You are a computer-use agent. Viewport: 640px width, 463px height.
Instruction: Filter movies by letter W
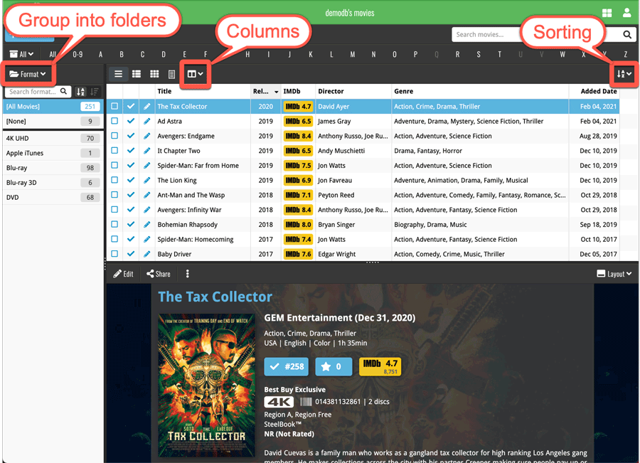pyautogui.click(x=562, y=54)
